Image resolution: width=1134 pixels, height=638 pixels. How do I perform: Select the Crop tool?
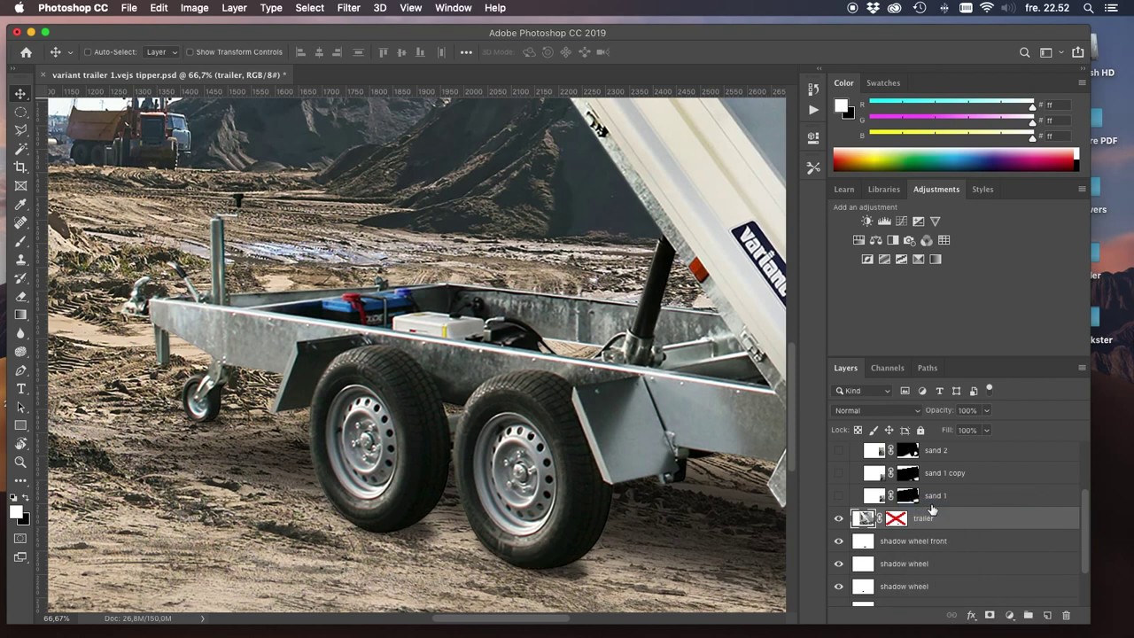point(20,167)
